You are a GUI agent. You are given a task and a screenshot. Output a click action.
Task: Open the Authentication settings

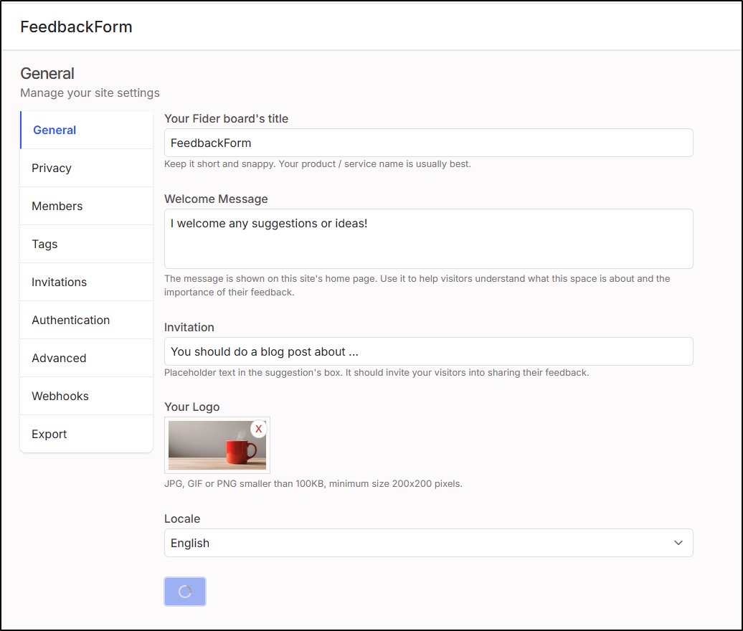point(87,321)
